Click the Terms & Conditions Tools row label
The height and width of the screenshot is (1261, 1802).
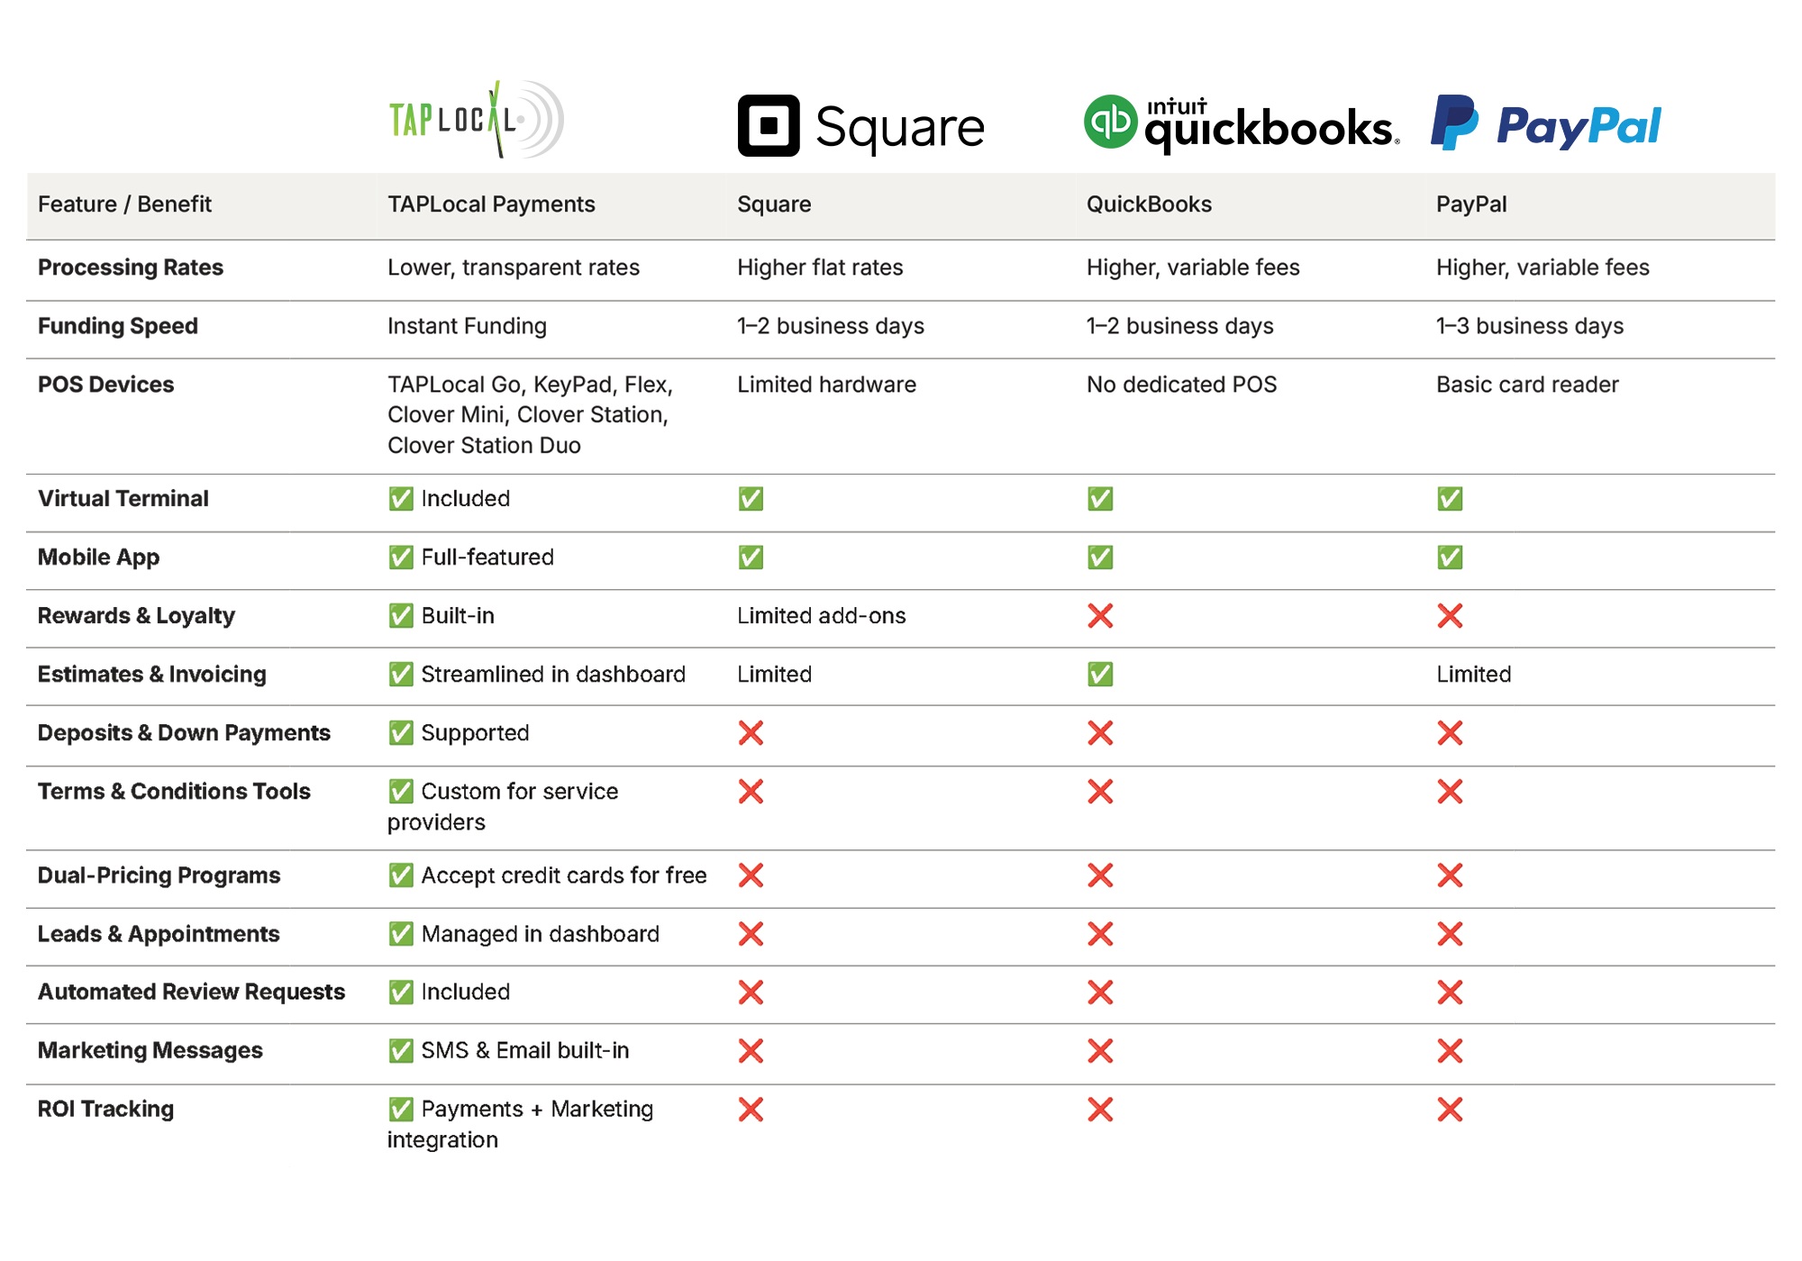[174, 792]
